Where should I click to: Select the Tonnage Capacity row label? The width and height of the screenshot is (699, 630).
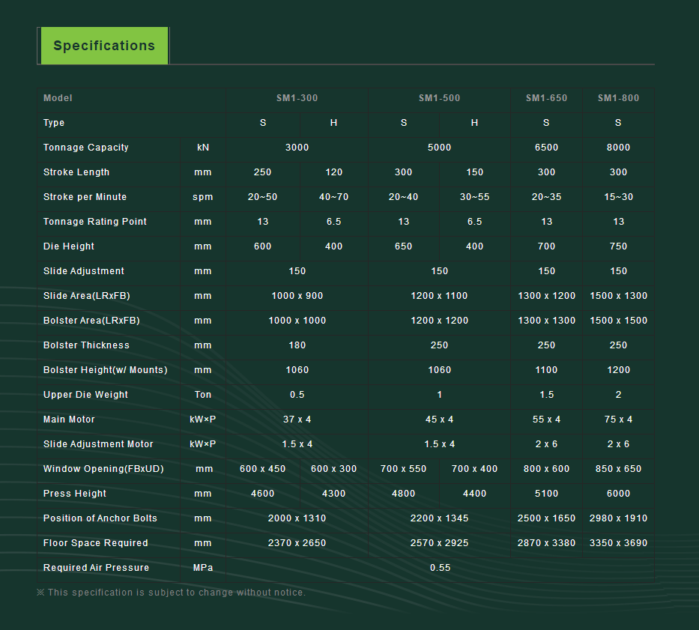click(86, 148)
